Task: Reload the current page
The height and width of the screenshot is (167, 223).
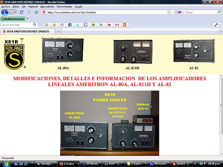Action: coord(22,12)
